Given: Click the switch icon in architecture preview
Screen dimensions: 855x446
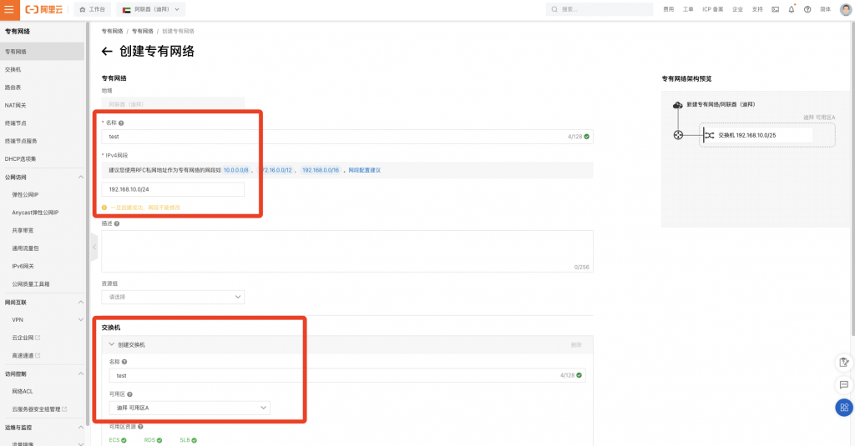Looking at the screenshot, I should click(x=708, y=135).
